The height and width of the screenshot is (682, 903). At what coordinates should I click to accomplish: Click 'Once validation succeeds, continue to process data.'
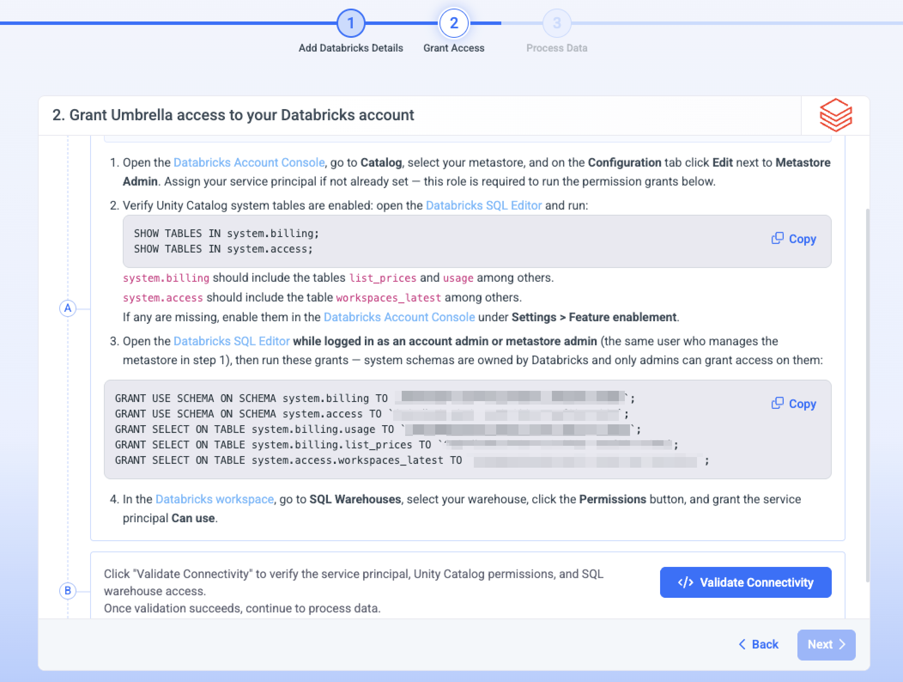point(242,608)
